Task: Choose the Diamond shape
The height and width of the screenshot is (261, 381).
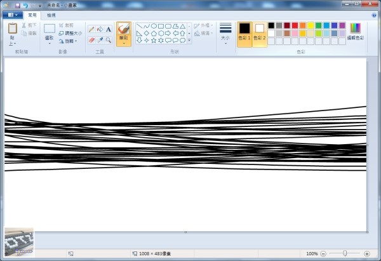Action: (147, 33)
